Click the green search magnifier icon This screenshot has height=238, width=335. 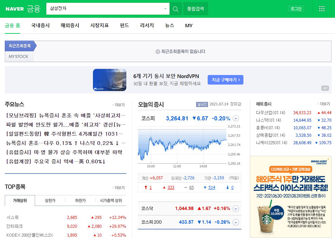(176, 9)
